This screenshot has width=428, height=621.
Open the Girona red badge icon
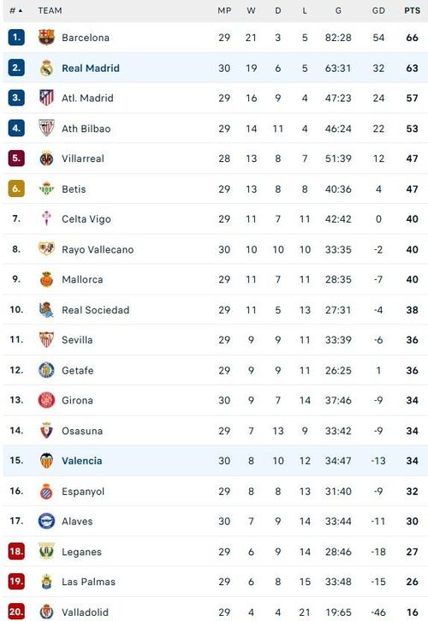click(46, 400)
